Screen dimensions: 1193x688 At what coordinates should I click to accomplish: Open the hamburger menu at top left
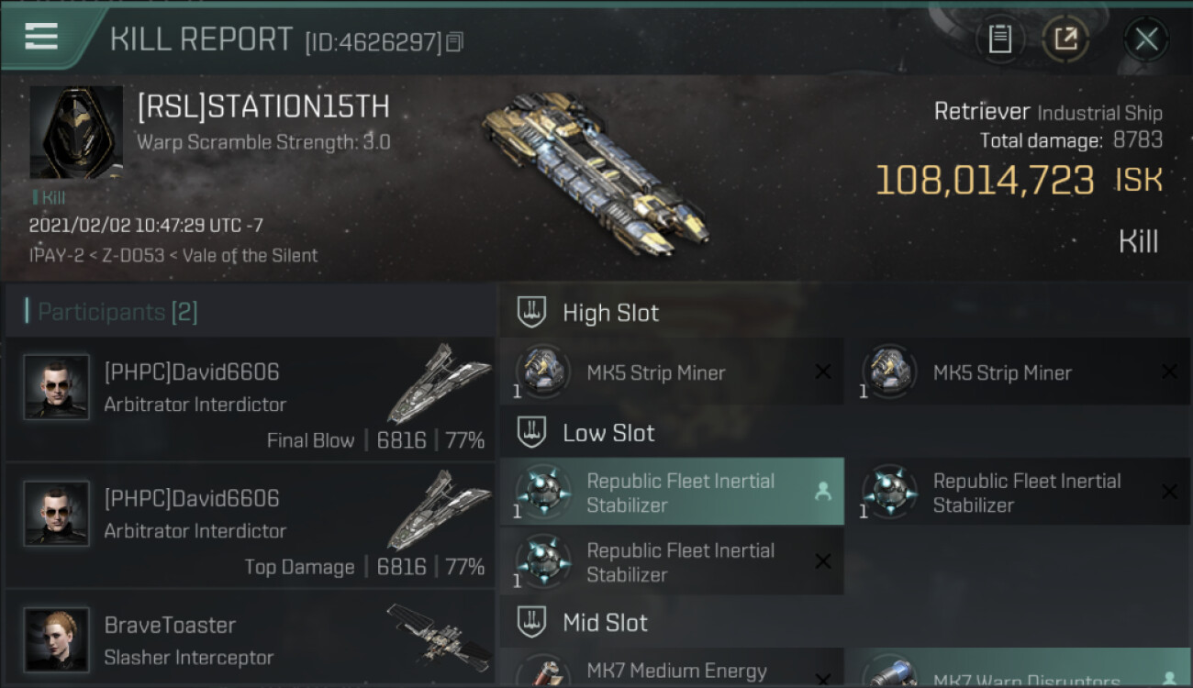41,37
